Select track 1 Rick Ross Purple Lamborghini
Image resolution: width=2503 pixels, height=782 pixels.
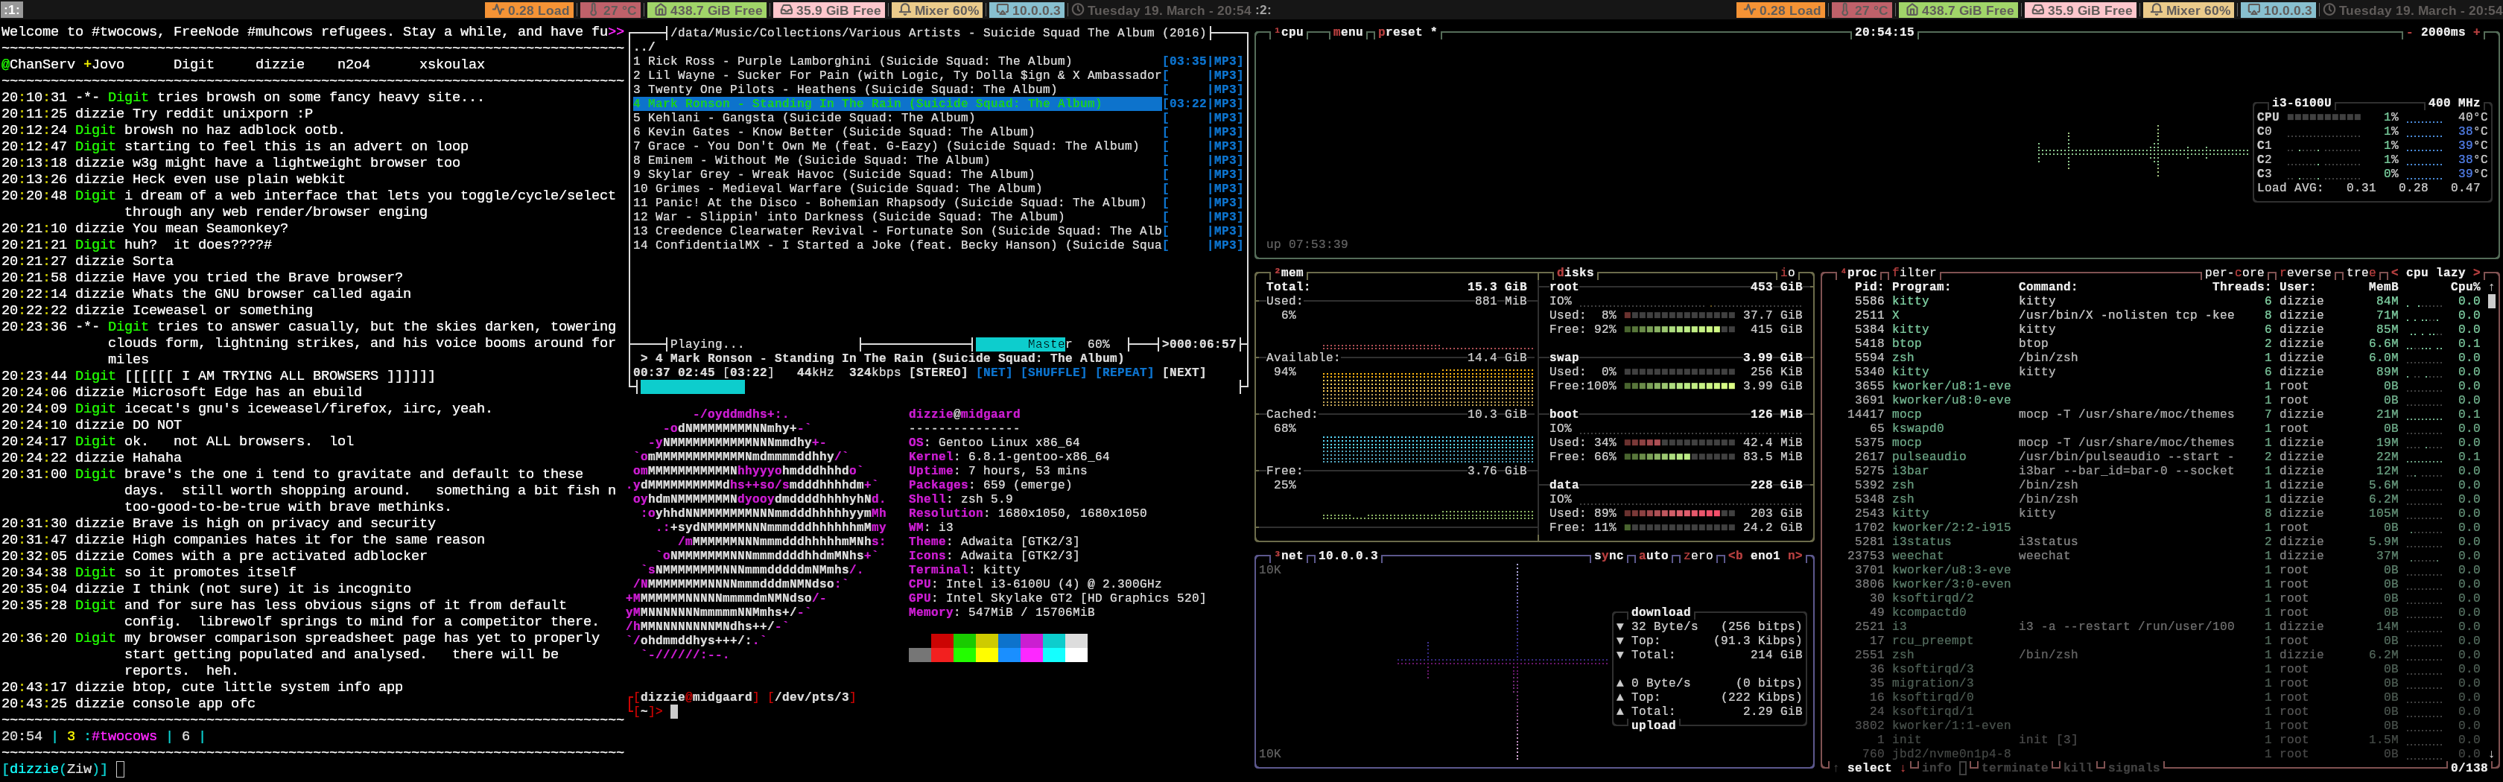(x=938, y=61)
